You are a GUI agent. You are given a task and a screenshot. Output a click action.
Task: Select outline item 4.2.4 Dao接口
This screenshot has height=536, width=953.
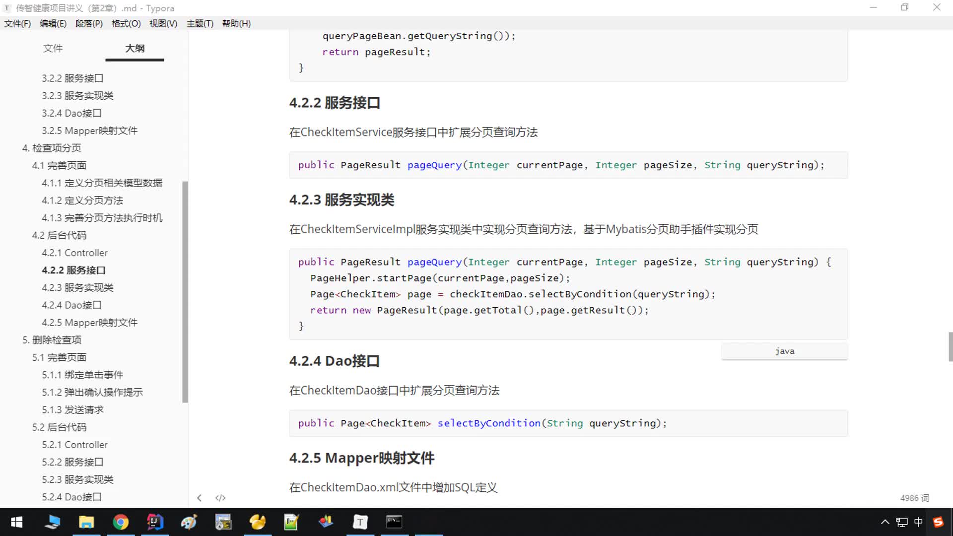click(71, 305)
